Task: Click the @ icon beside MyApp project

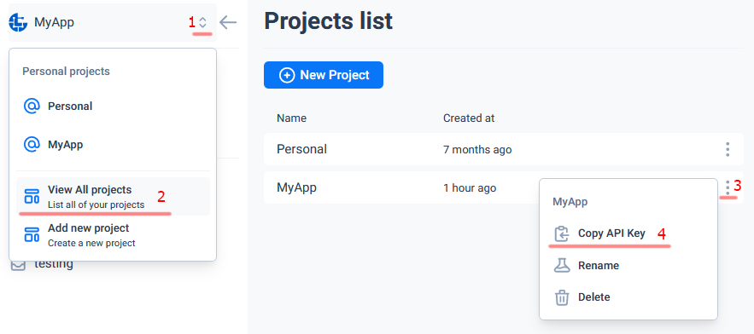Action: (x=32, y=145)
